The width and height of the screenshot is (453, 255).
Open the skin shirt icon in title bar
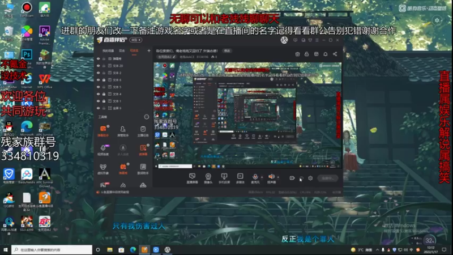pos(310,40)
